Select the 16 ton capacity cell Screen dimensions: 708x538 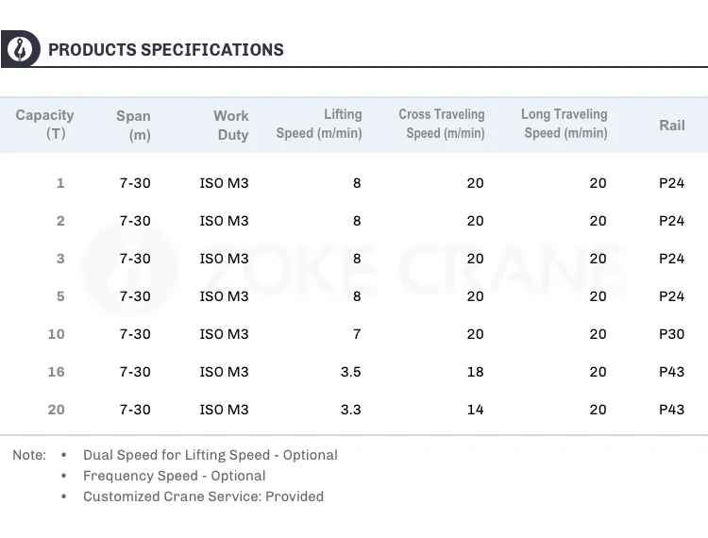point(57,372)
